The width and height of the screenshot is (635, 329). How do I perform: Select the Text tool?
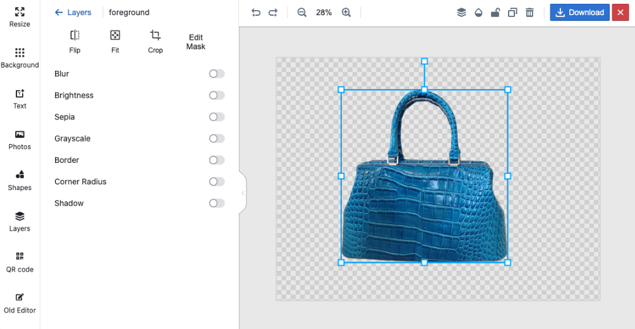coord(20,99)
